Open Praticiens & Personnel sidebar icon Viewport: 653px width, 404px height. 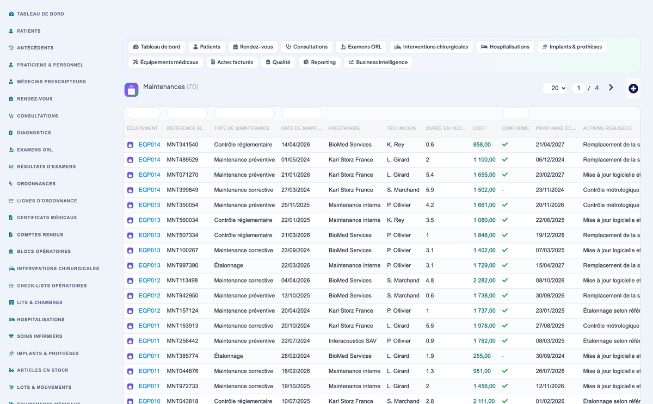pos(11,65)
